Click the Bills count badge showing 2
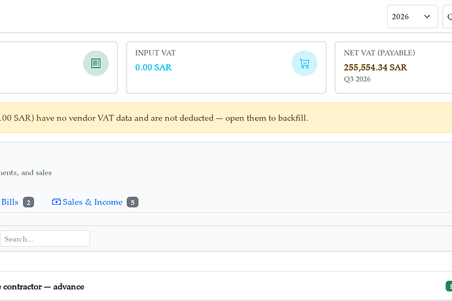This screenshot has width=452, height=301. click(29, 202)
